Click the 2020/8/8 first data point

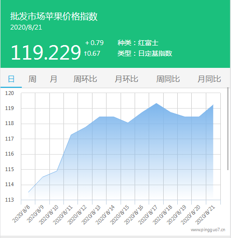coord(28,192)
